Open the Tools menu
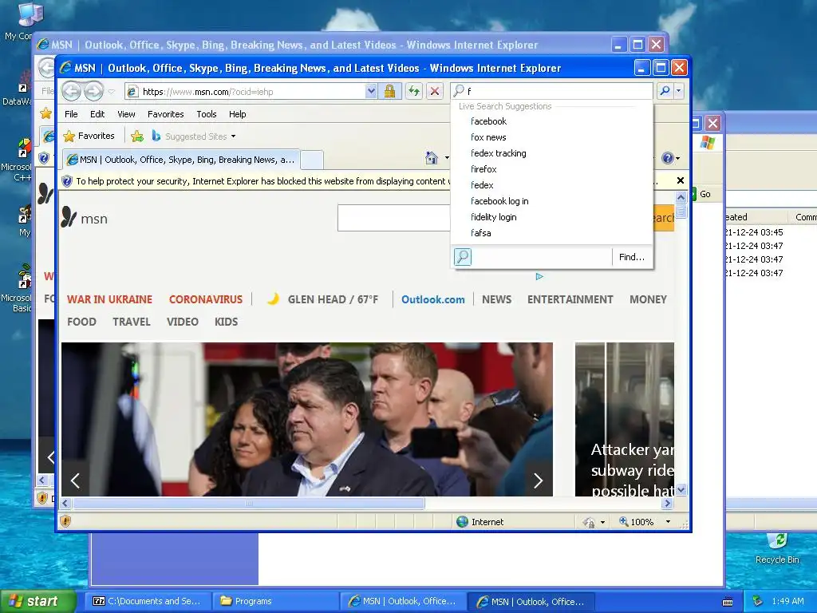Screen dimensions: 817x613 pos(207,114)
